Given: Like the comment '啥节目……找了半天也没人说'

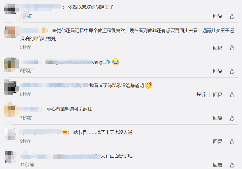Looking at the screenshot, I should point(232,142).
